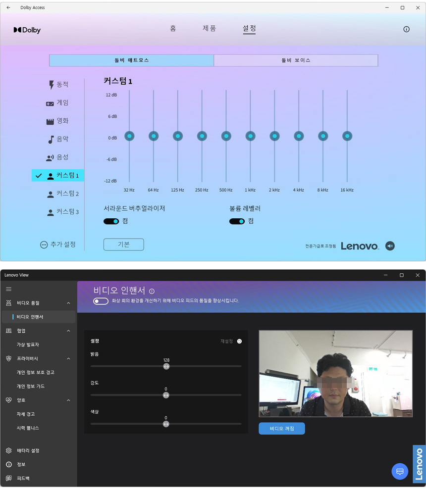Collapse the 프라이버시 section chevron
The width and height of the screenshot is (426, 489).
pyautogui.click(x=68, y=359)
